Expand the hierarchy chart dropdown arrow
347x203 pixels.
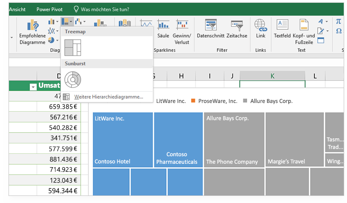(71, 22)
